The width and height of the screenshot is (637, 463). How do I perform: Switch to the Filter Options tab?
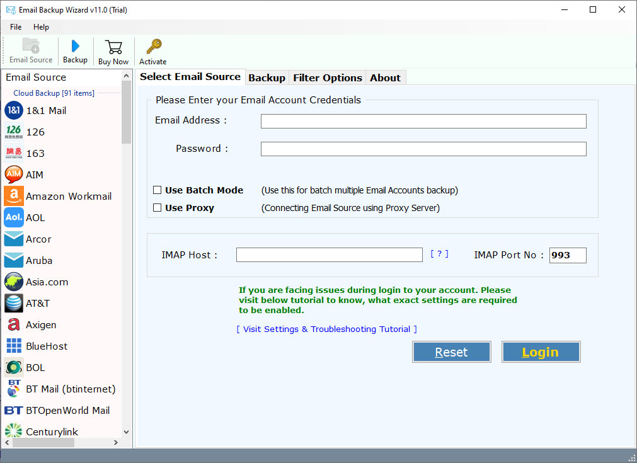[328, 78]
